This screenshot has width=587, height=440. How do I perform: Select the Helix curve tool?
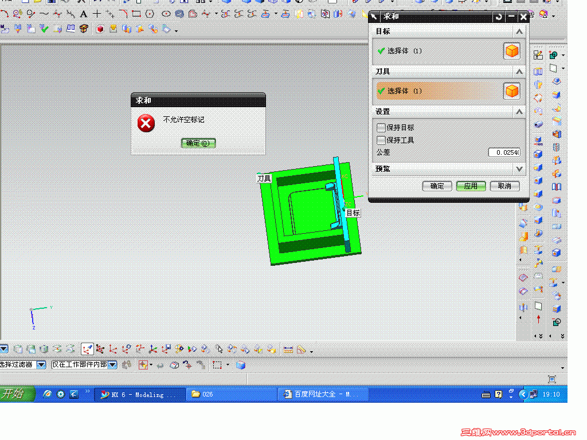click(x=179, y=14)
